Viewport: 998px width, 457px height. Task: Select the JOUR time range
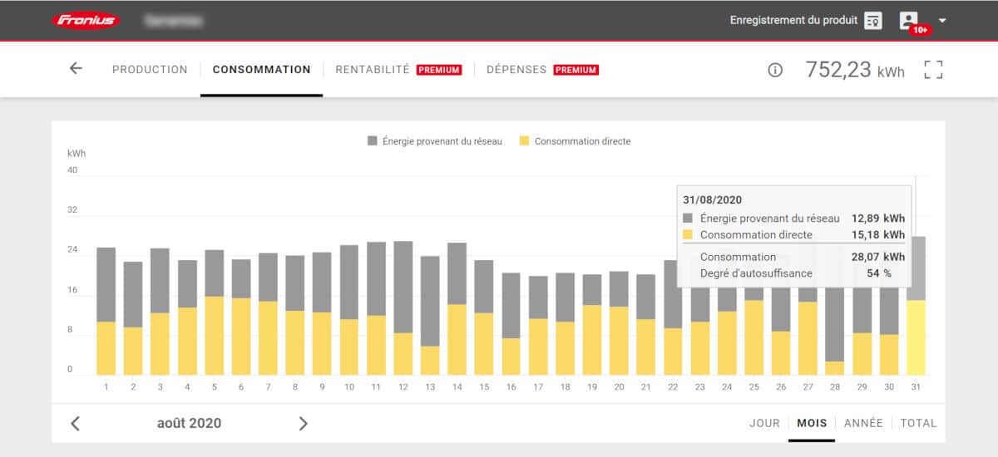764,423
